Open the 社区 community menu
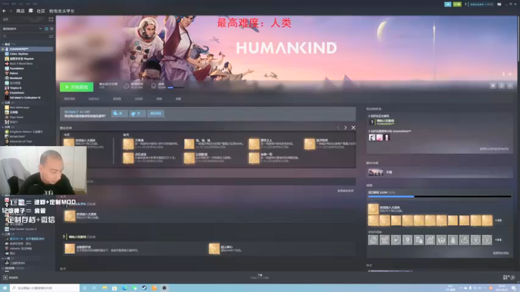Image resolution: width=520 pixels, height=292 pixels. (x=41, y=11)
